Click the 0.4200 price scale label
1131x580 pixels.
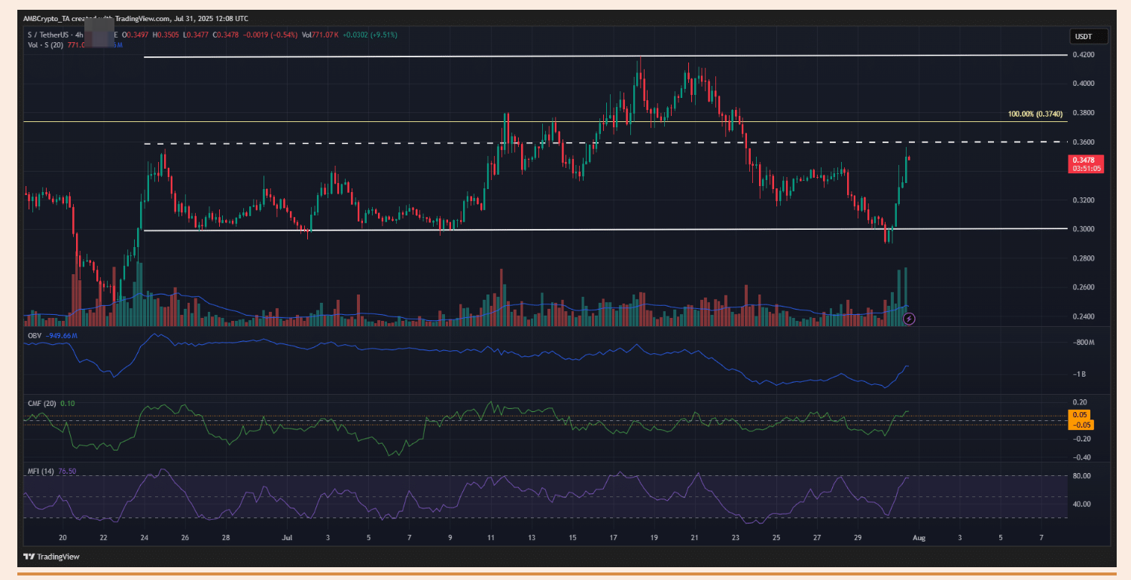pyautogui.click(x=1081, y=55)
